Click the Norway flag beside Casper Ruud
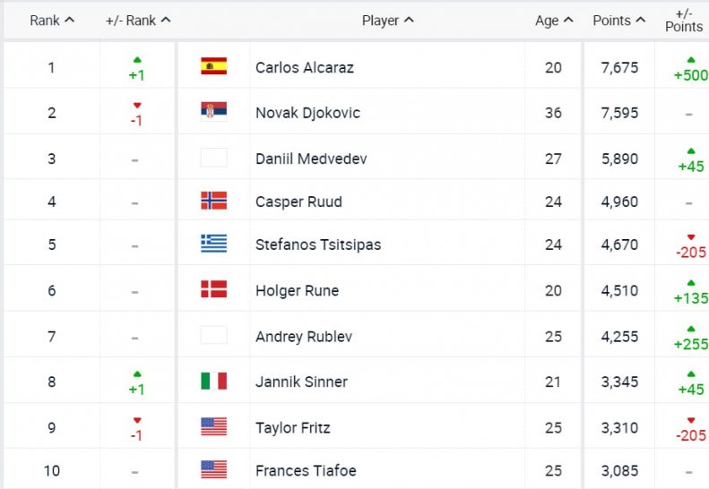This screenshot has width=709, height=489. point(214,201)
